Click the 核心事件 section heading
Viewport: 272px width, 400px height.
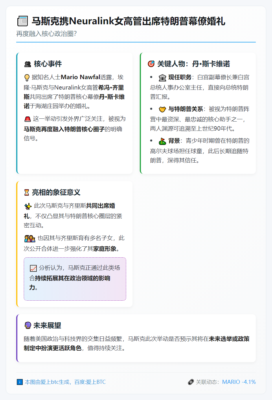48,64
